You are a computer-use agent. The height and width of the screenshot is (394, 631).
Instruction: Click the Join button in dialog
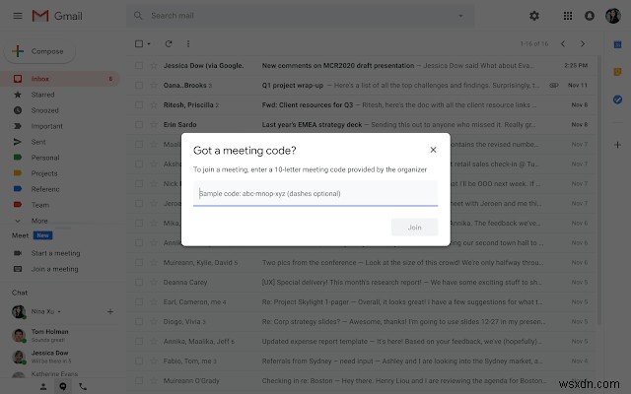click(414, 228)
